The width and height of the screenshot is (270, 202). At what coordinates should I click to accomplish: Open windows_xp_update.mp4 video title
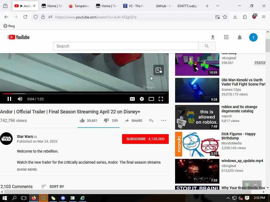(x=242, y=161)
